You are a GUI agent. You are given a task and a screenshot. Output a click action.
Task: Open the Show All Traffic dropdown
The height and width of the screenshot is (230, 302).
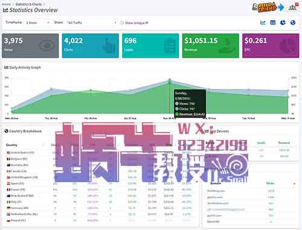point(92,22)
